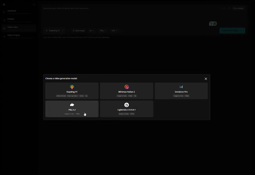This screenshot has height=175, width=255.
Task: Click the Try a sample button
Action: (x=238, y=8)
